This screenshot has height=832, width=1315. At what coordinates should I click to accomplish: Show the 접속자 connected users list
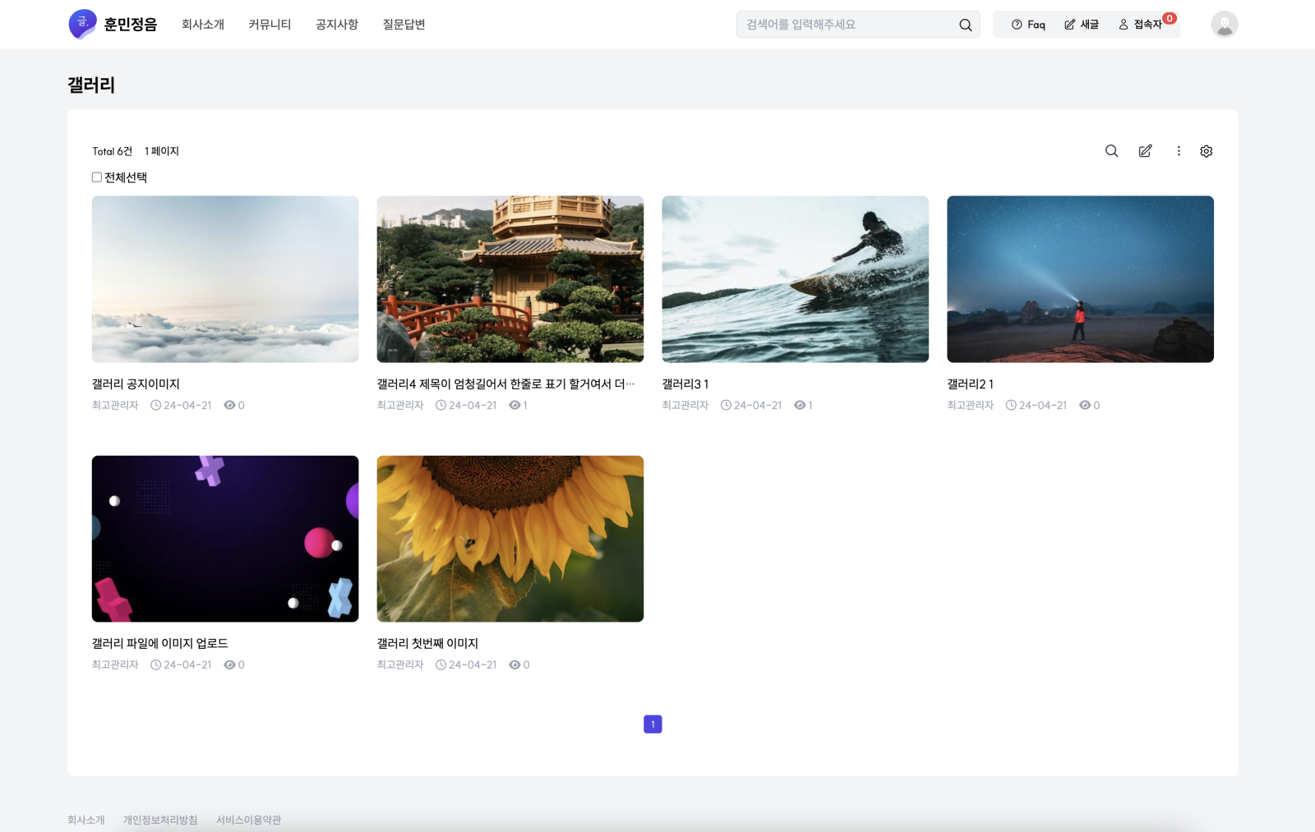pyautogui.click(x=1141, y=25)
